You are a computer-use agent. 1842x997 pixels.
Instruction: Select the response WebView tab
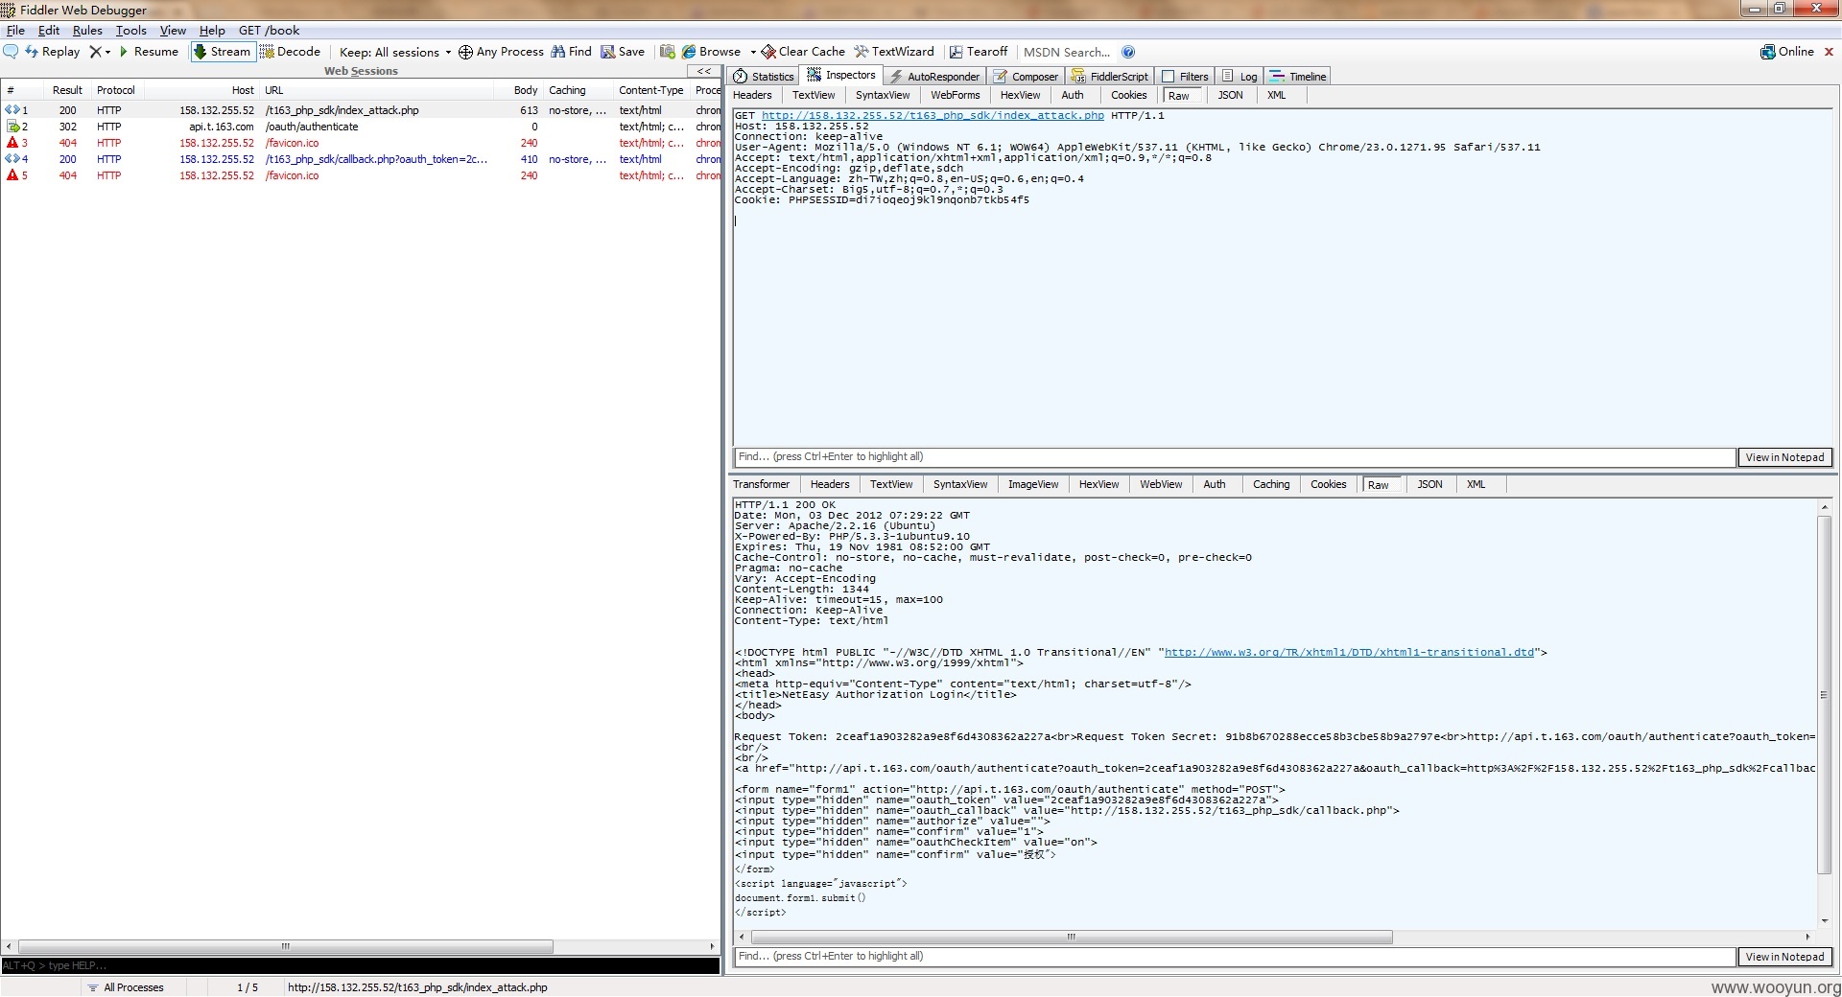click(1161, 484)
